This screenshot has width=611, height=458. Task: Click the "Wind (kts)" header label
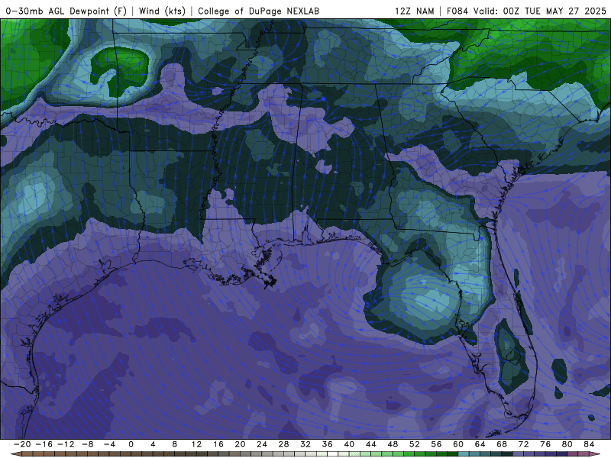(x=162, y=11)
